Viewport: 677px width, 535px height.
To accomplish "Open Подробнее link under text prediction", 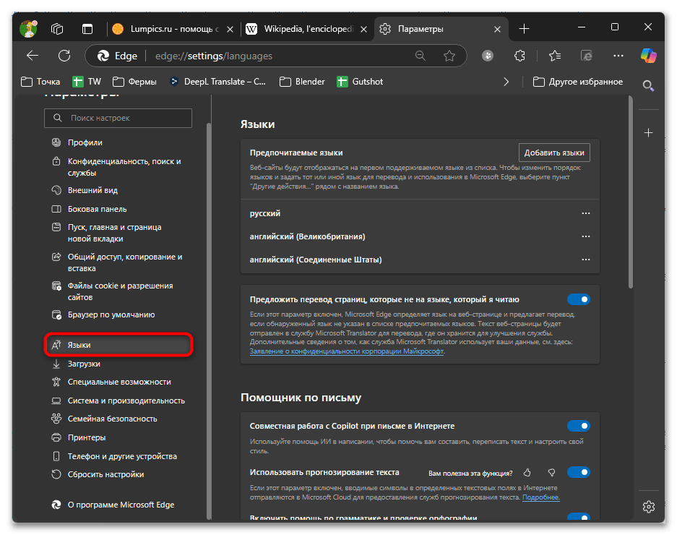I will [541, 497].
